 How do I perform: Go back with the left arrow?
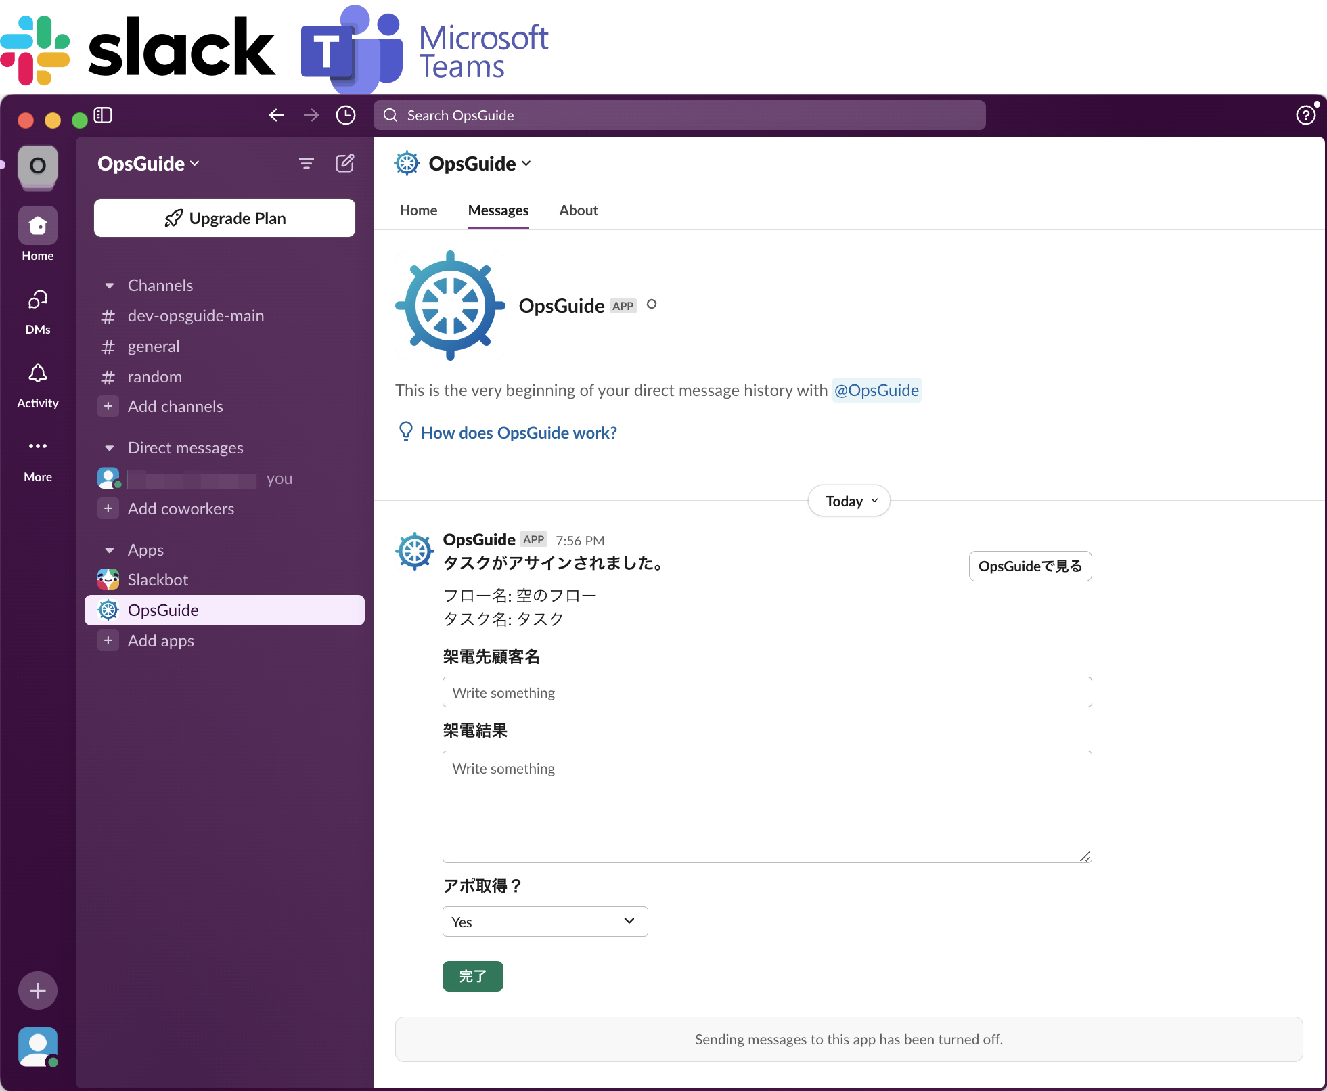[x=276, y=115]
